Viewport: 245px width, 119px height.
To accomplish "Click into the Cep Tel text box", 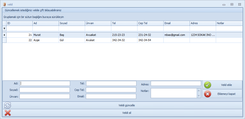I will tap(111, 90).
